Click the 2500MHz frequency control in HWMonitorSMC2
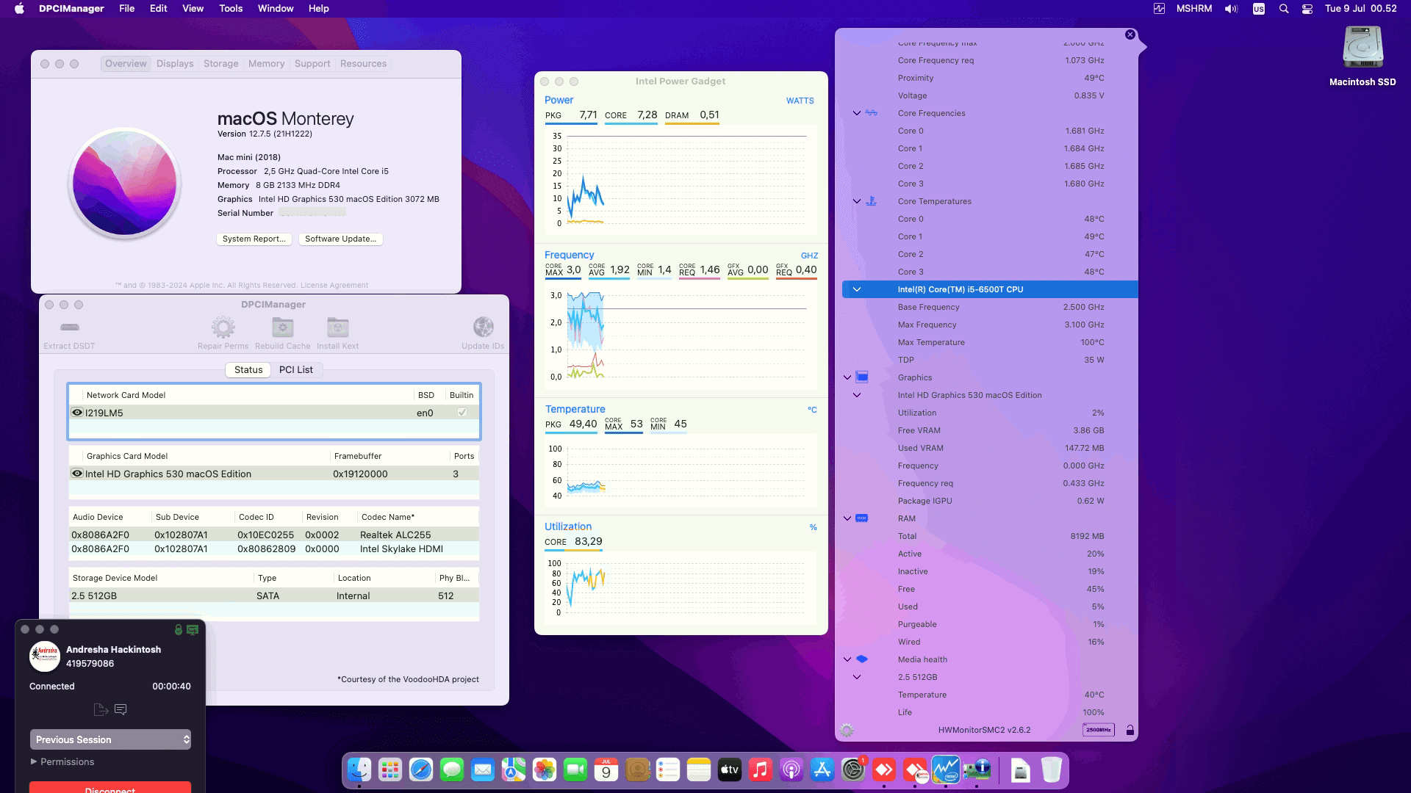1411x793 pixels. pos(1098,729)
